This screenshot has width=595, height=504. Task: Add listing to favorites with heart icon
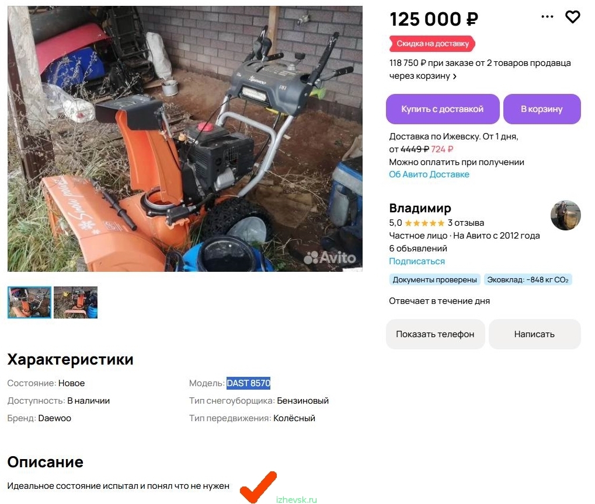pos(573,17)
